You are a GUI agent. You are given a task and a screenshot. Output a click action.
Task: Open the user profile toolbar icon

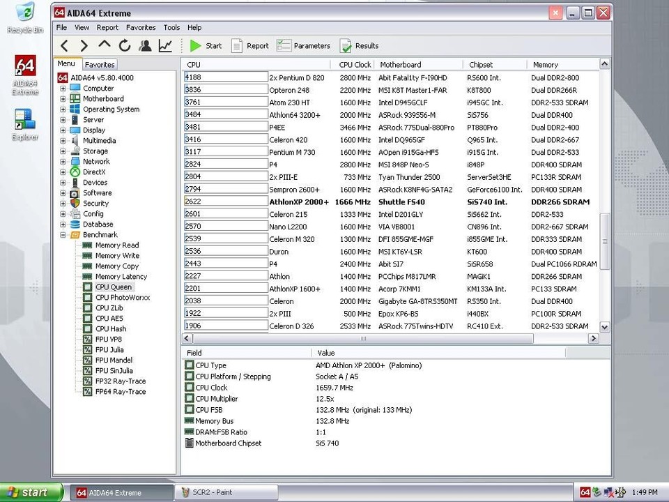[145, 46]
